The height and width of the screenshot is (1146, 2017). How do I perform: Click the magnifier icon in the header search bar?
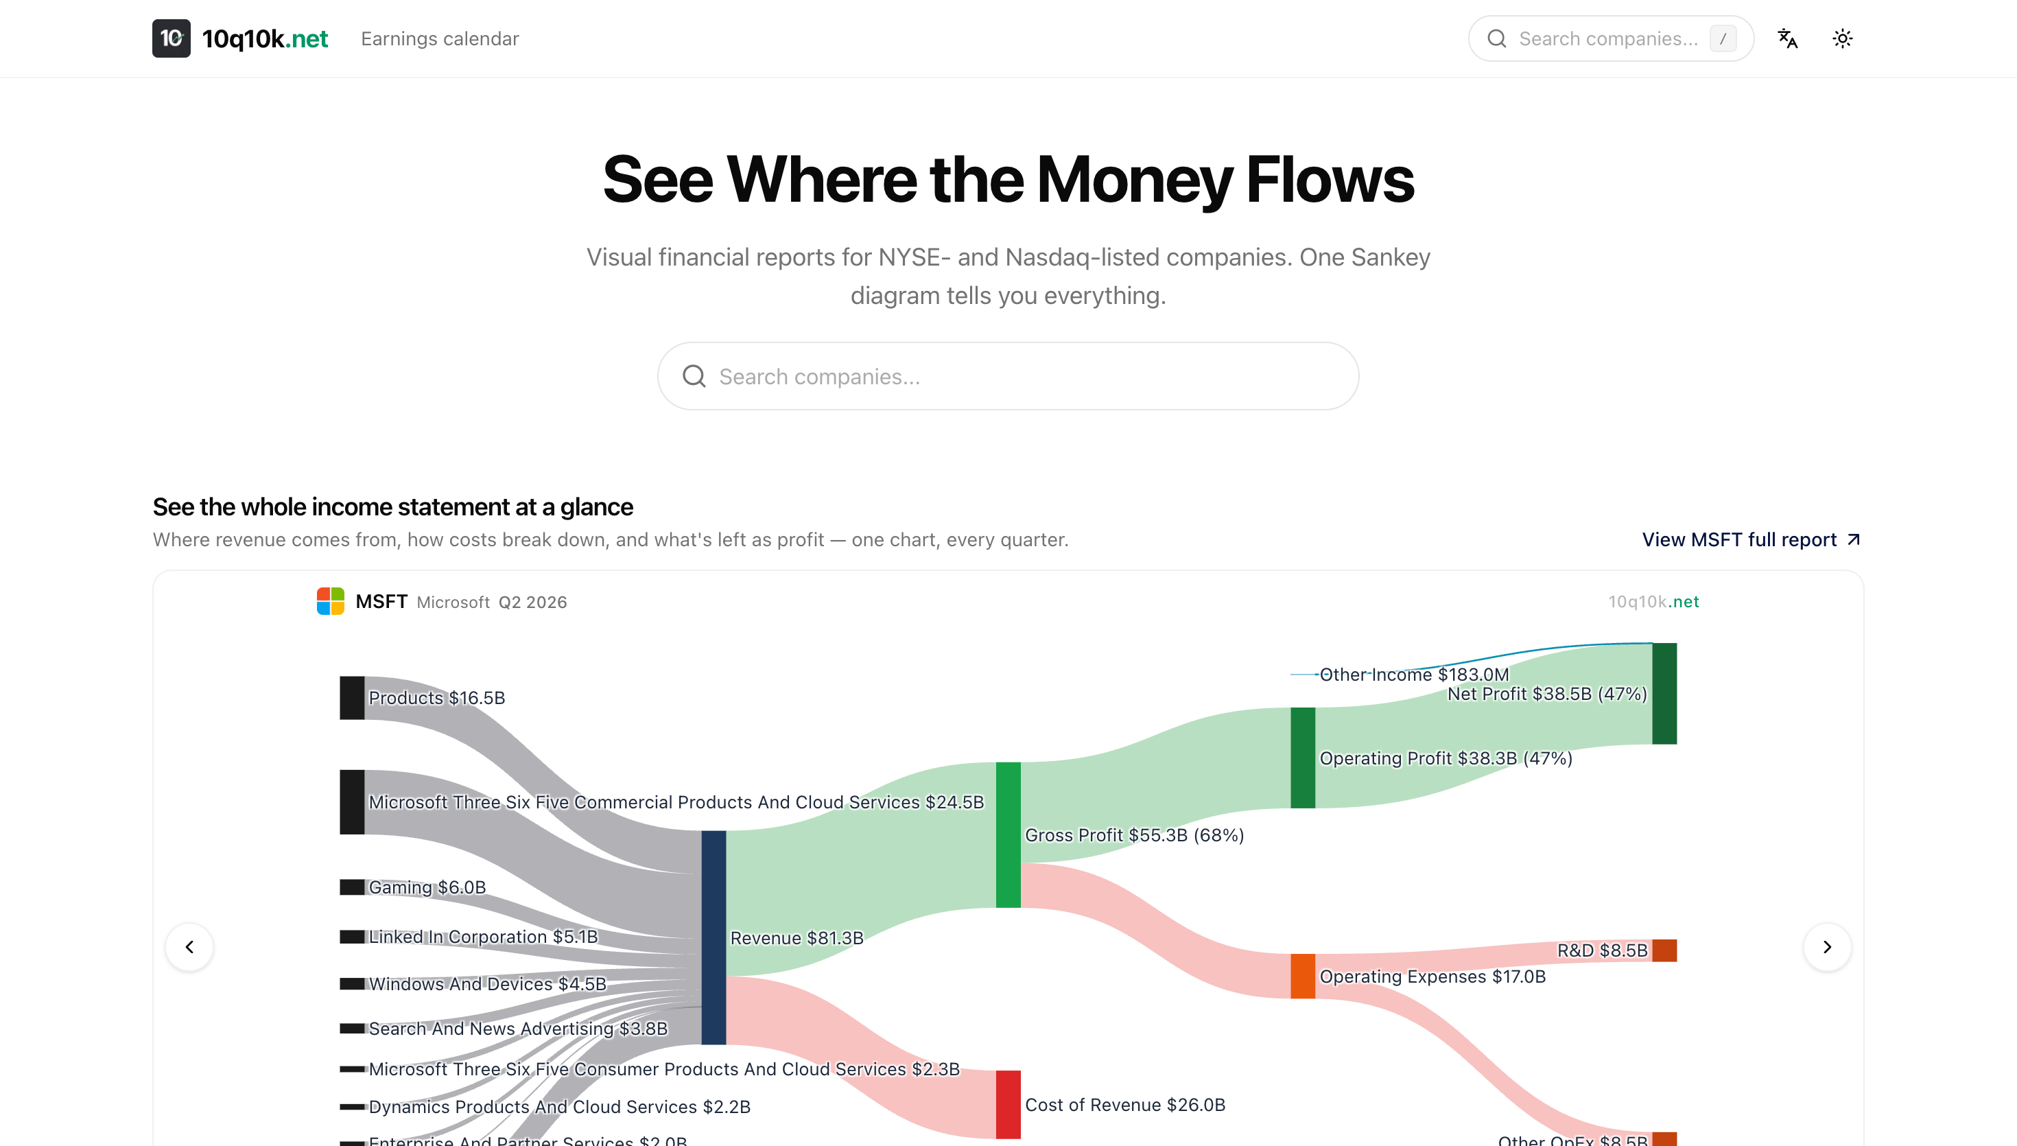[x=1497, y=38]
